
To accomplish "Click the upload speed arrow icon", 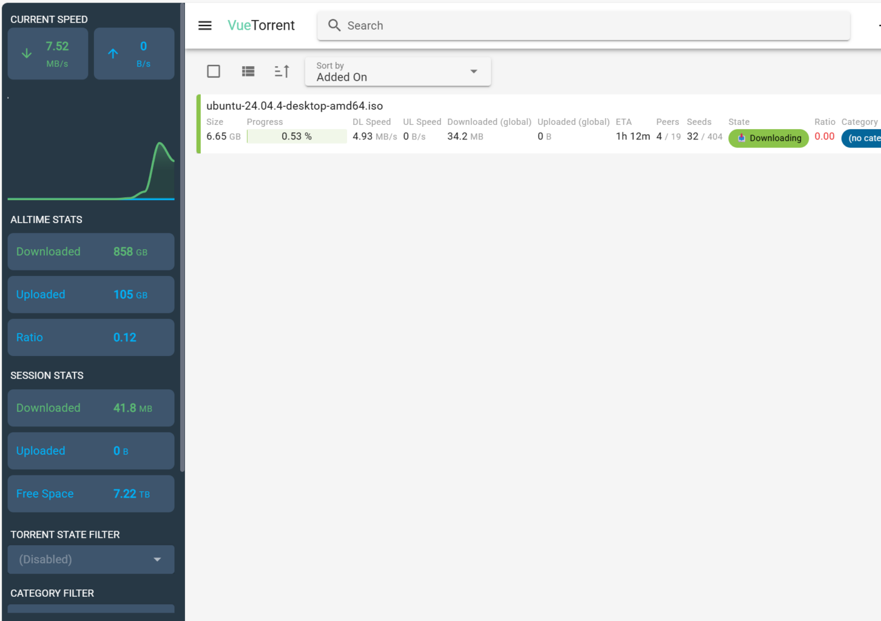I will coord(113,53).
